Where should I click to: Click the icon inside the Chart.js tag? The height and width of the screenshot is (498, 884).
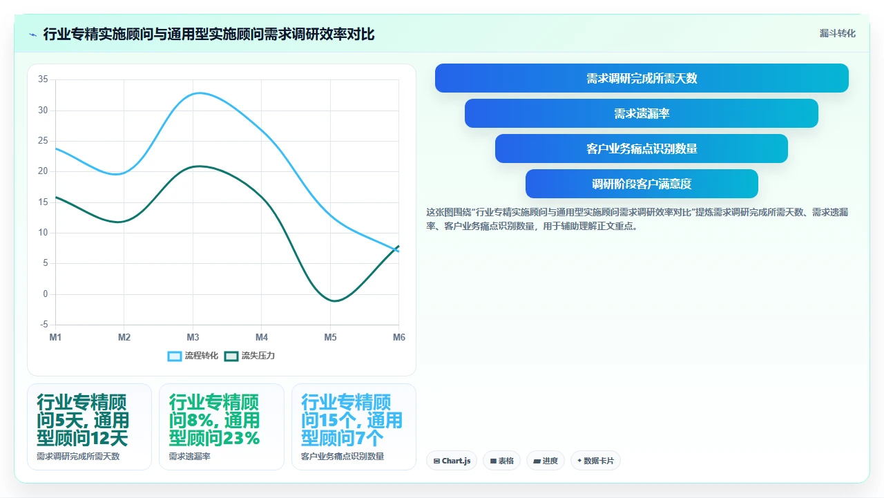437,461
